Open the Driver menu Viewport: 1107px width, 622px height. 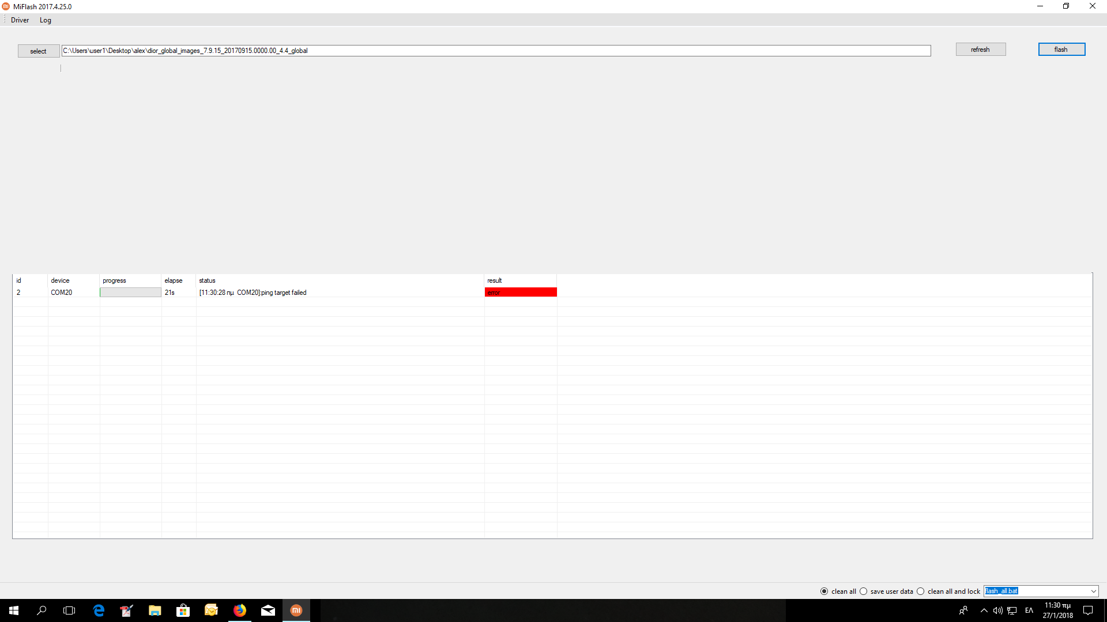20,20
